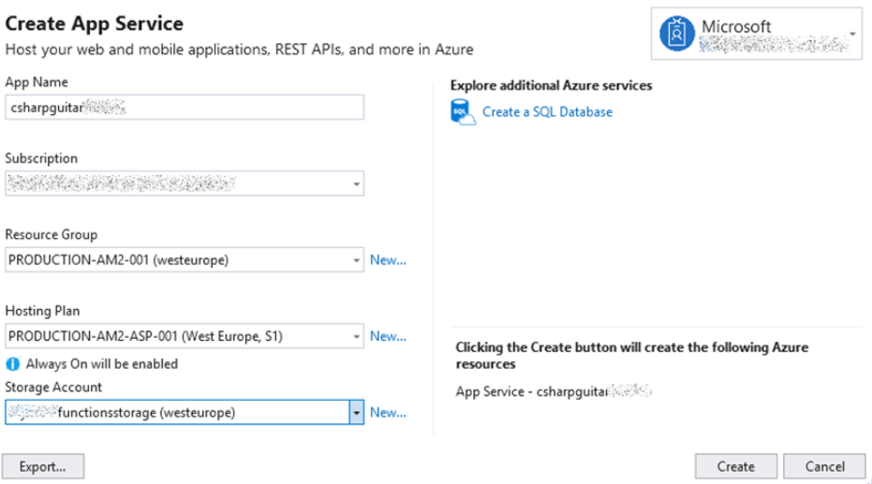Click the Export... button

click(43, 466)
